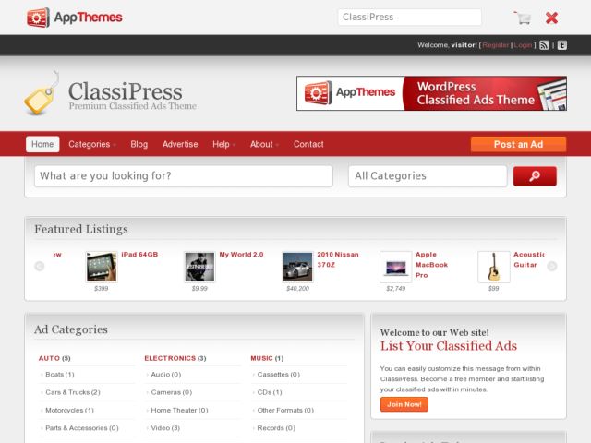Screen dimensions: 591x443
Task: Open the My World 2.0 listing title
Action: pyautogui.click(x=241, y=255)
